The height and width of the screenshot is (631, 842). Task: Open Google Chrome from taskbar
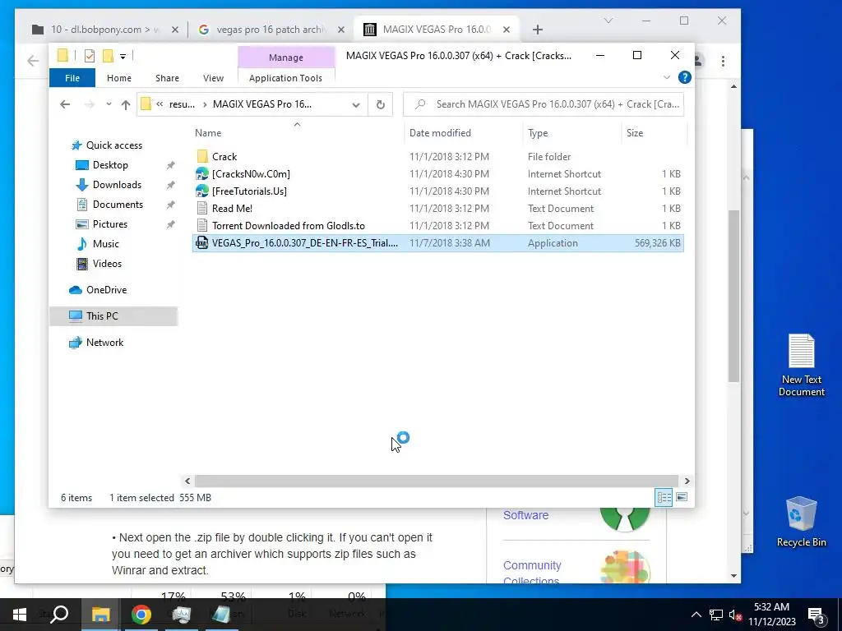[x=141, y=615]
